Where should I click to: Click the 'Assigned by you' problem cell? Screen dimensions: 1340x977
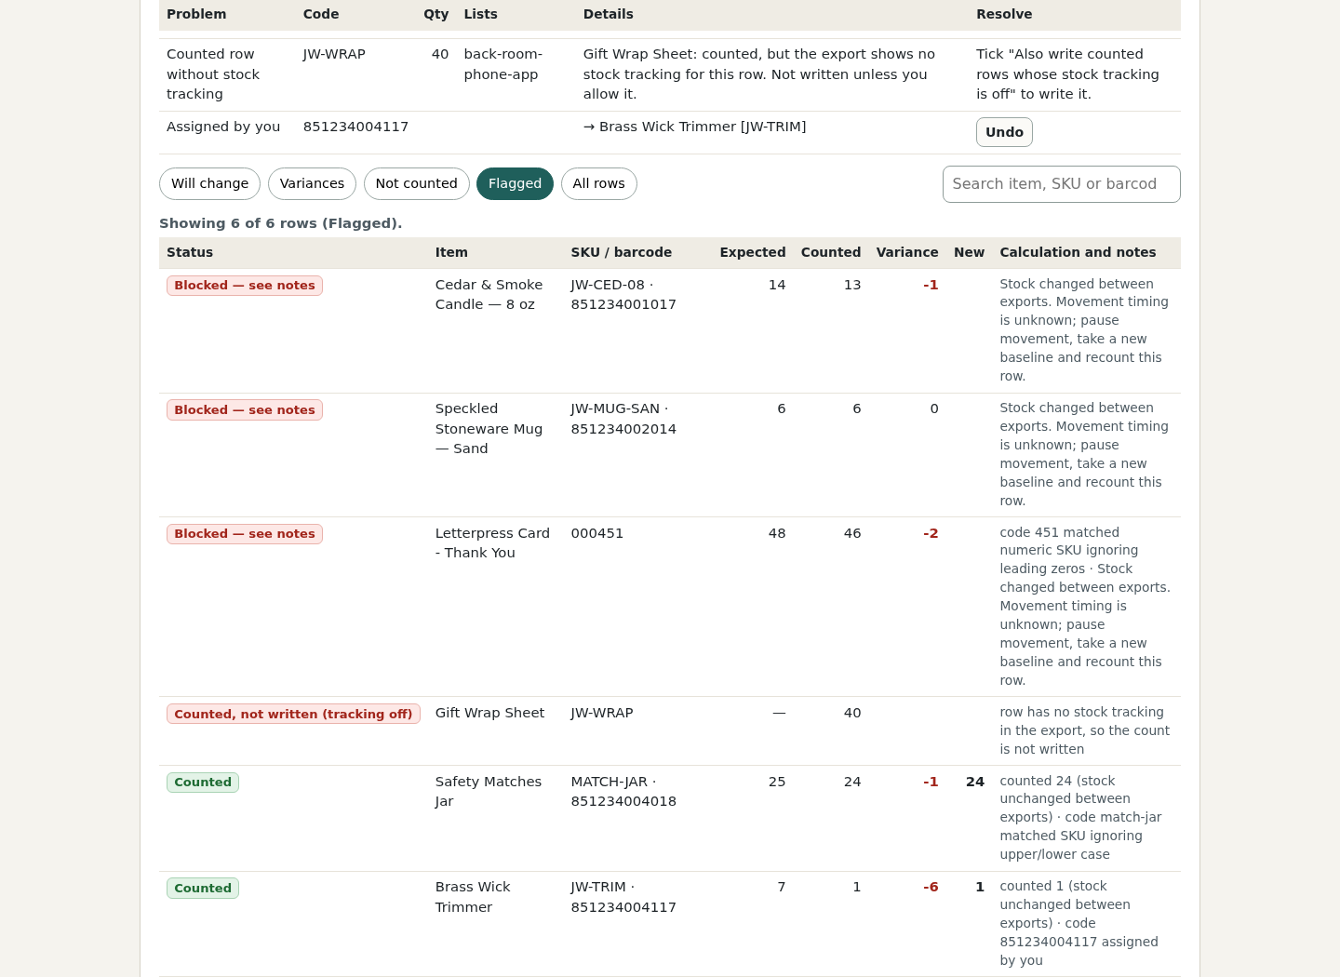coord(223,127)
